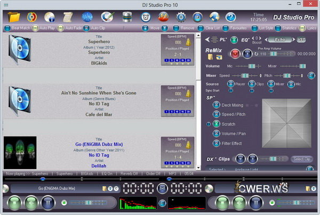Toggle Auto Clip option
320x215 pixels.
point(86,28)
